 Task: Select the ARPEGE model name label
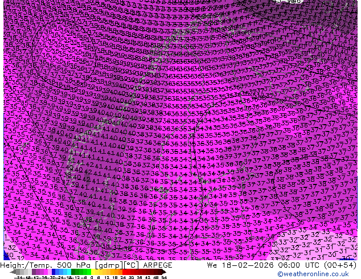click(x=158, y=265)
